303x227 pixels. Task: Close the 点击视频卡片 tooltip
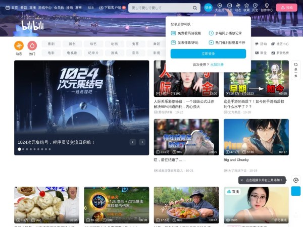tap(241, 180)
